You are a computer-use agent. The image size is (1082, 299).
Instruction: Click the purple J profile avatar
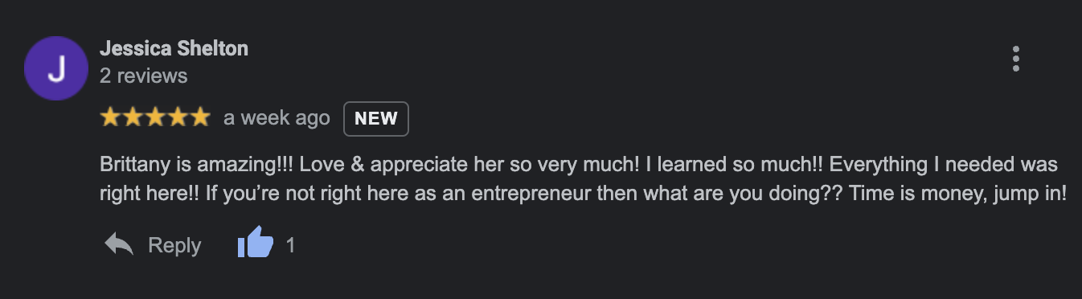coord(56,69)
